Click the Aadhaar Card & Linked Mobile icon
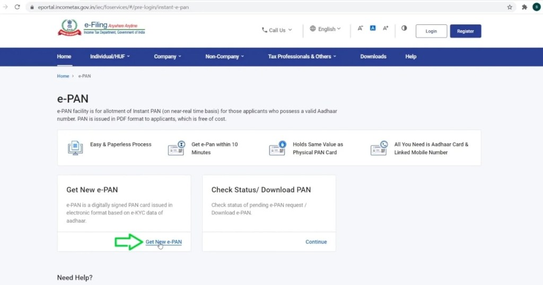 pos(379,148)
